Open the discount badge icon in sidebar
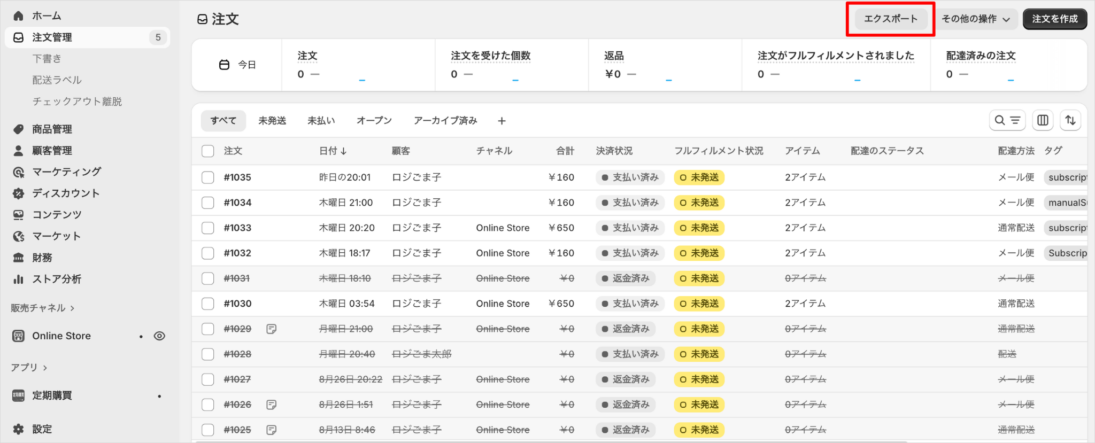1095x443 pixels. point(19,193)
